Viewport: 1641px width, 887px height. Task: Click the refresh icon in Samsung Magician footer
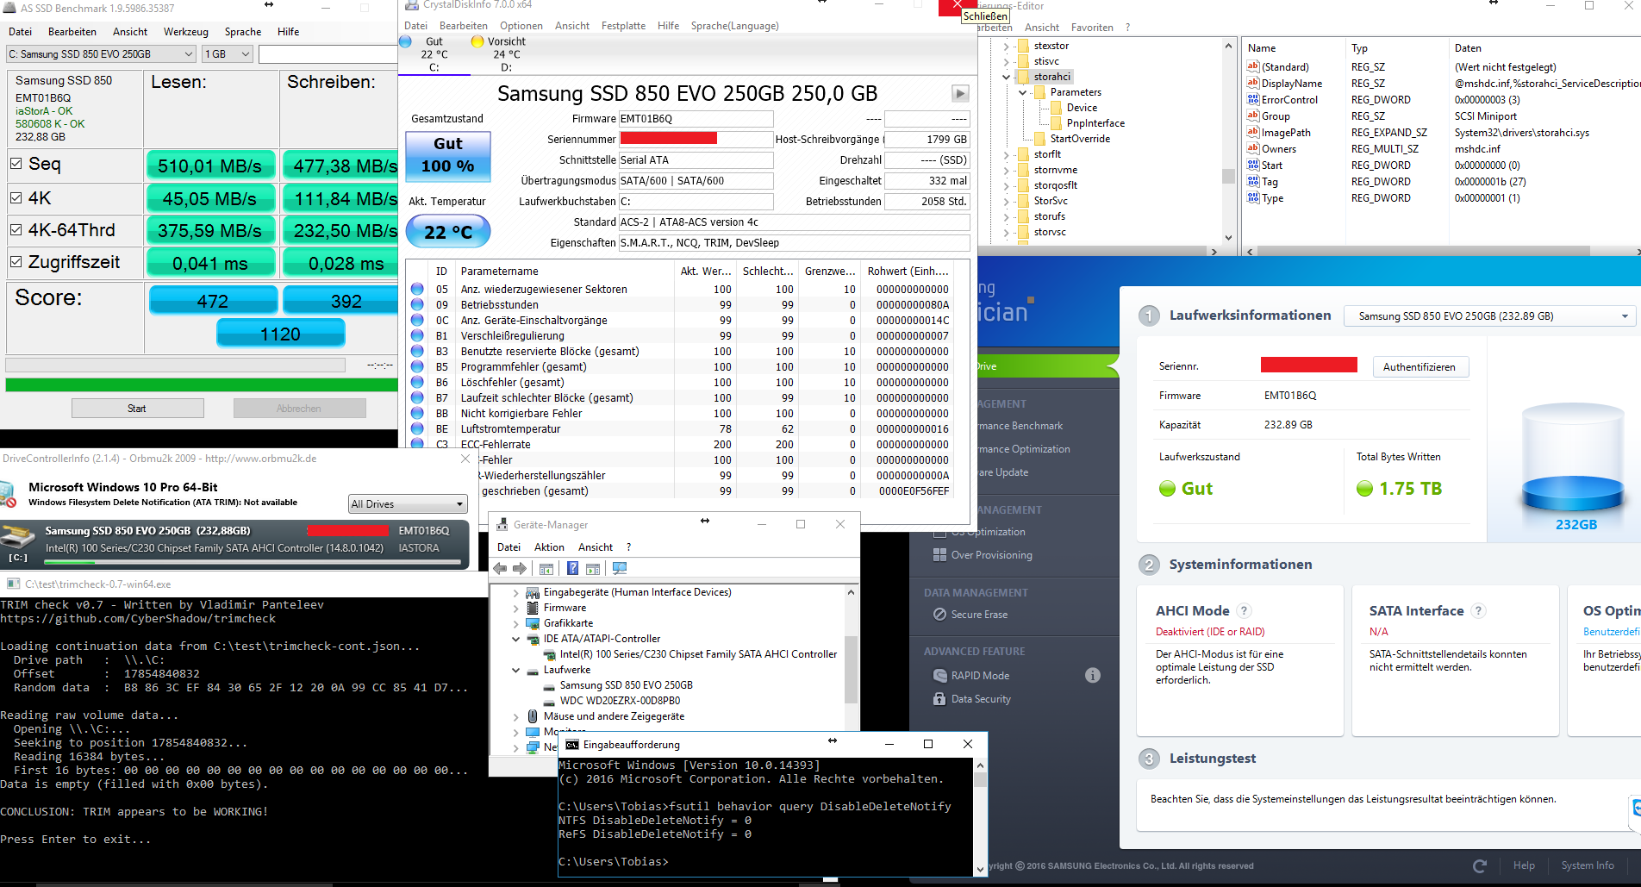1480,865
